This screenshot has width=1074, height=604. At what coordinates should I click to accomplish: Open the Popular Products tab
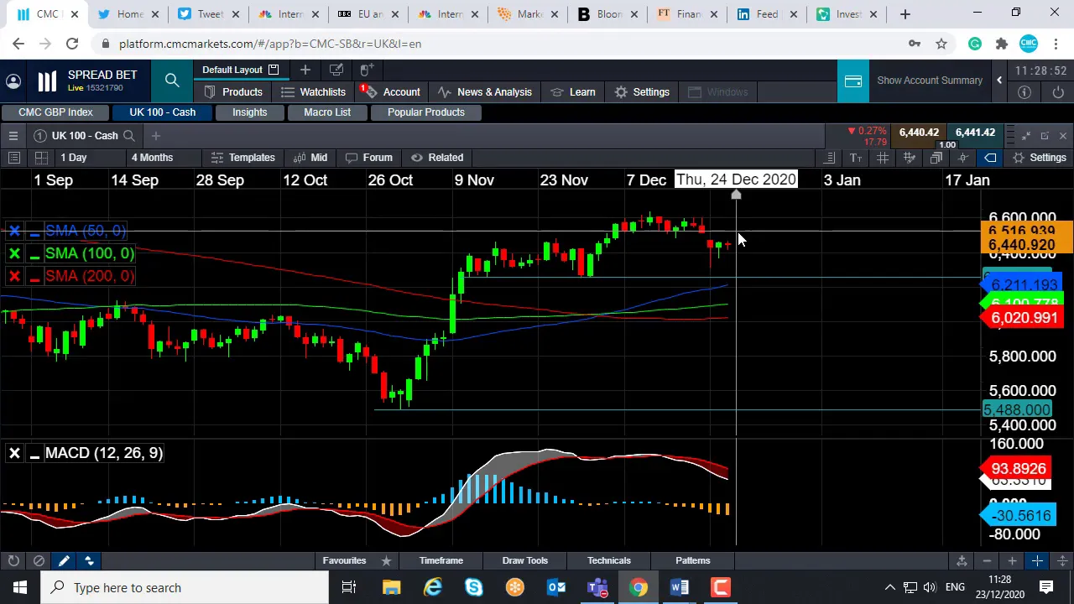425,112
